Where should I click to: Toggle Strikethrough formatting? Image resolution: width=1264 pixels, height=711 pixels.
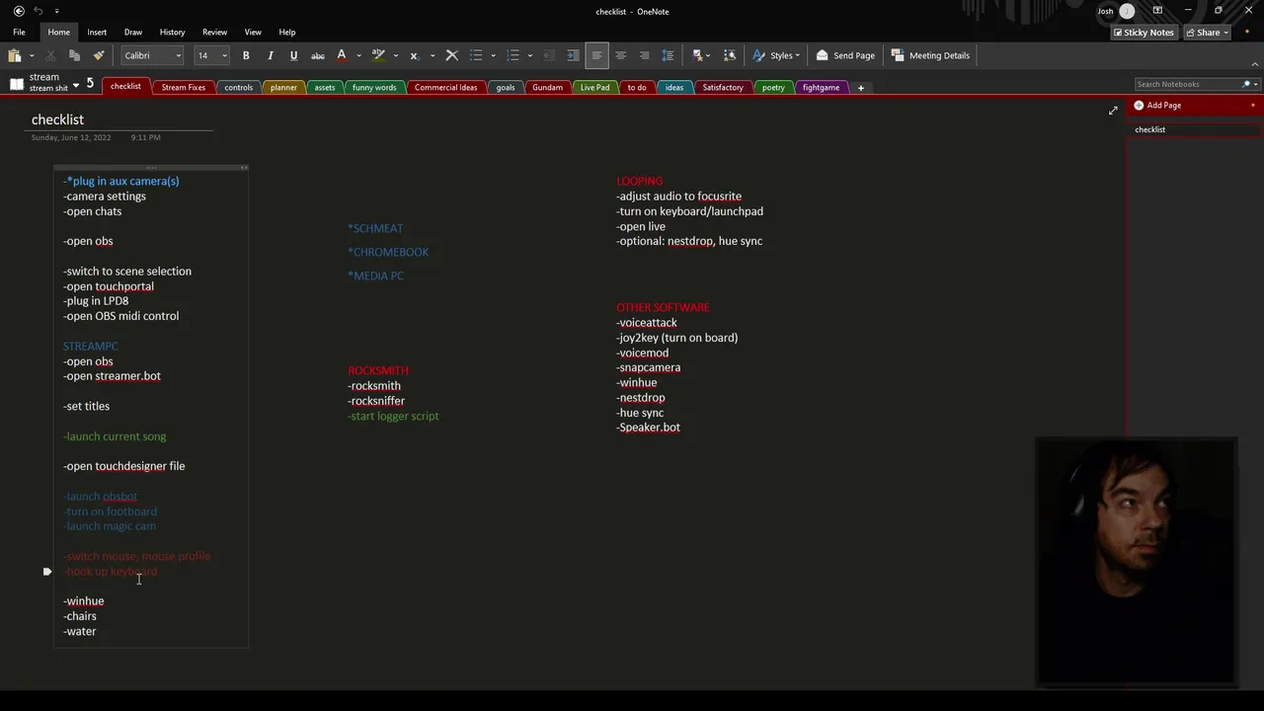(318, 55)
